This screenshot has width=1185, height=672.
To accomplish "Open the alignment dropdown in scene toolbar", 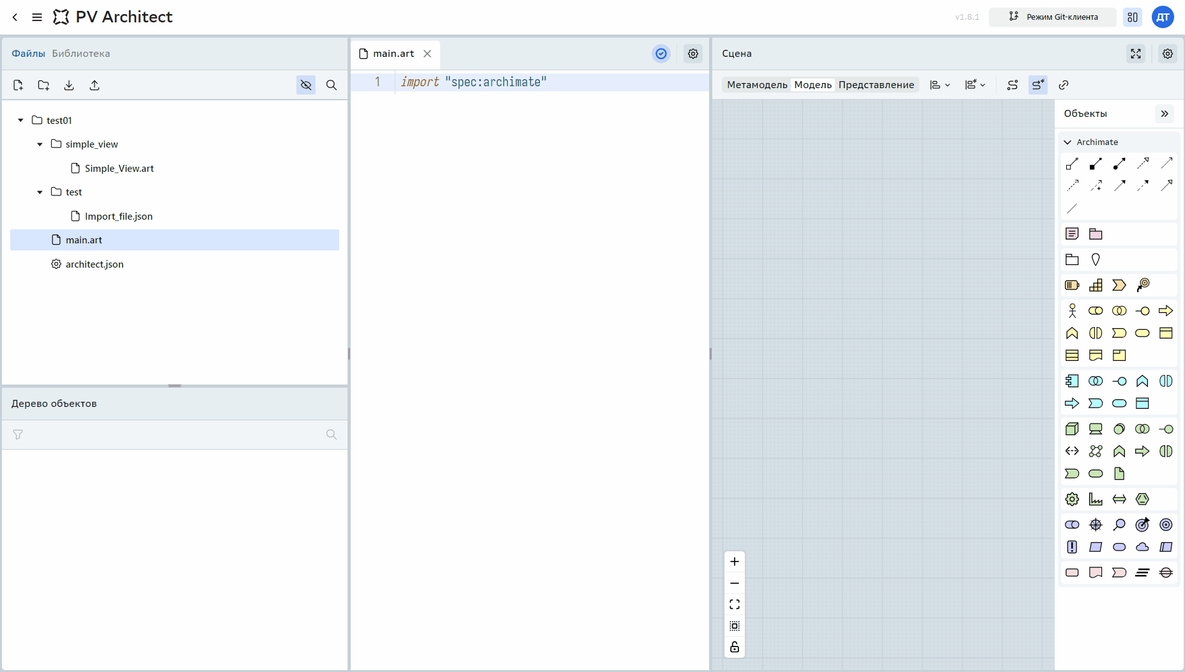I will point(940,85).
